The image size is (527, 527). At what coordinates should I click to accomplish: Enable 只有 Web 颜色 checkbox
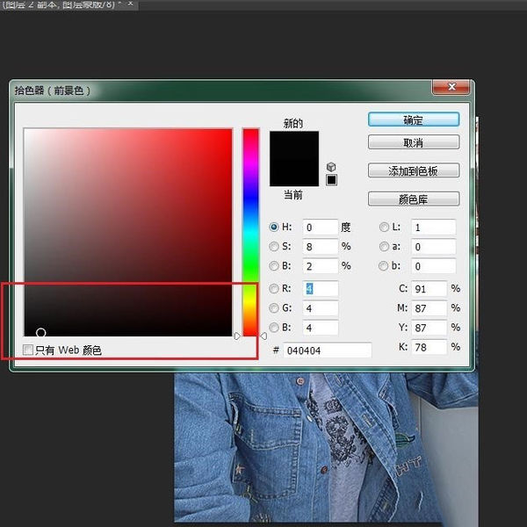(28, 350)
